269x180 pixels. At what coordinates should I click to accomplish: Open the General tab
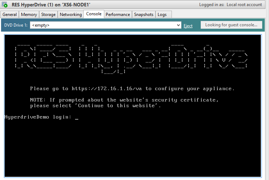tap(10, 15)
